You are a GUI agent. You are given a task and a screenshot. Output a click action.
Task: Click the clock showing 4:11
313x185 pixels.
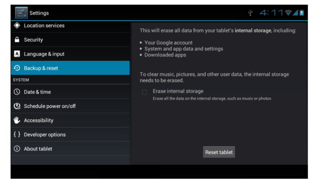(271, 13)
